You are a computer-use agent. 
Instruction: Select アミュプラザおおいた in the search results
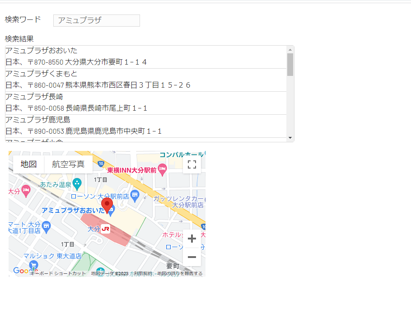coord(42,50)
